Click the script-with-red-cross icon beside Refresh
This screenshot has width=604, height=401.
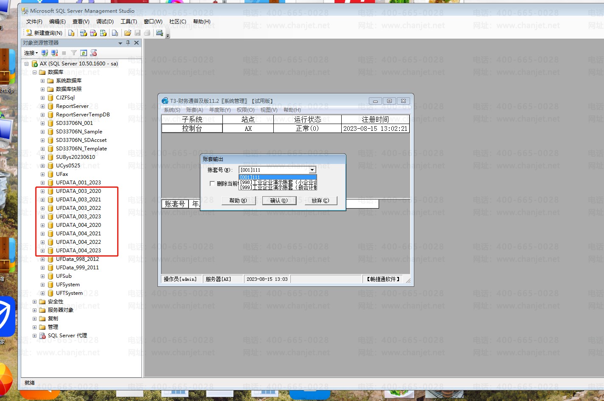[94, 53]
